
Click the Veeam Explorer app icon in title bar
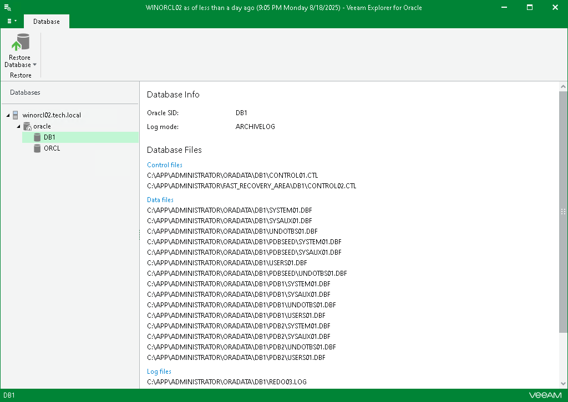coord(8,8)
